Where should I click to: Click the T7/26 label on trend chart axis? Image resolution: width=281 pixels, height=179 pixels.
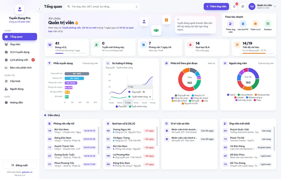coord(128,103)
